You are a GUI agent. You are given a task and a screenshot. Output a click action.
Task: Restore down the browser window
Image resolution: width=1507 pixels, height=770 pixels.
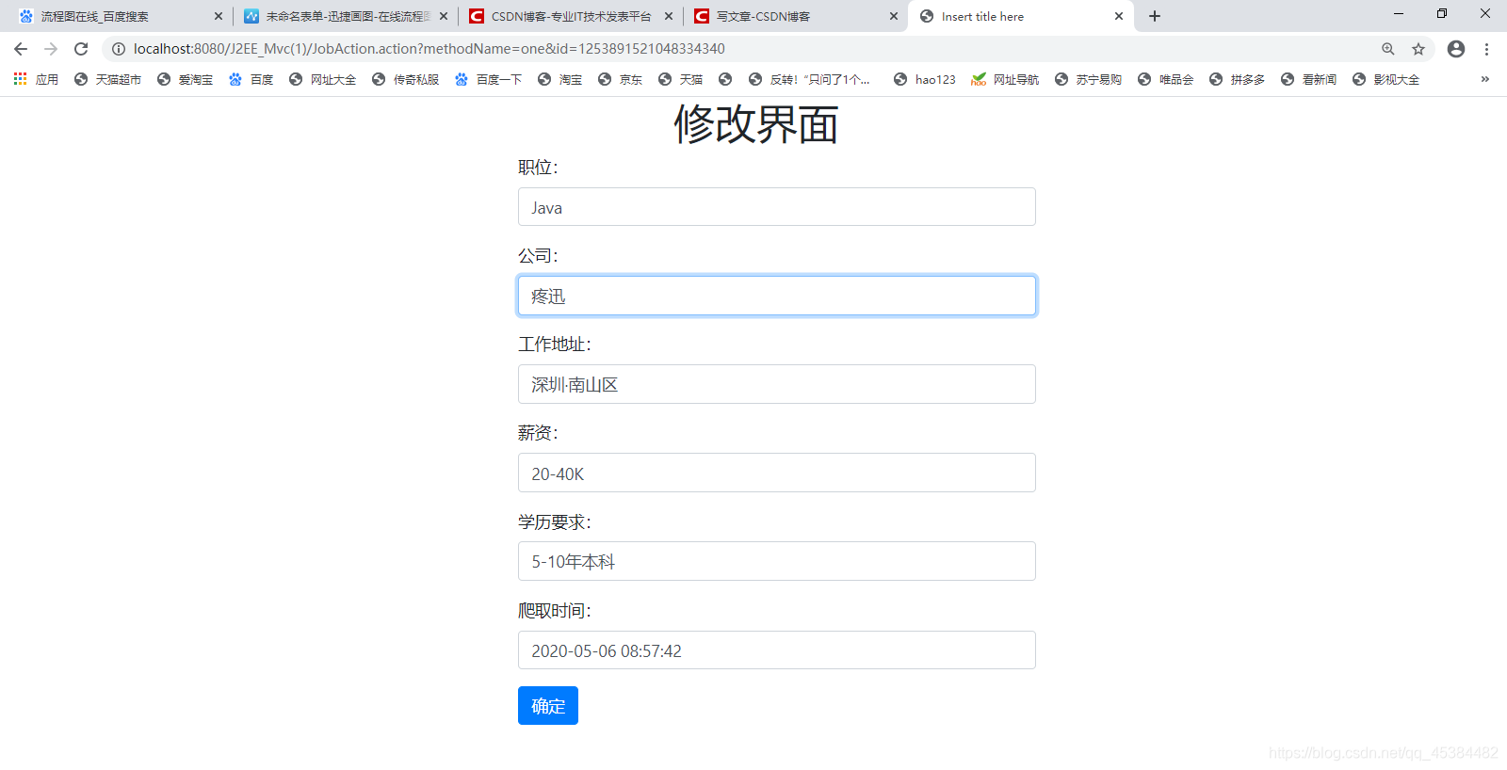pos(1442,14)
